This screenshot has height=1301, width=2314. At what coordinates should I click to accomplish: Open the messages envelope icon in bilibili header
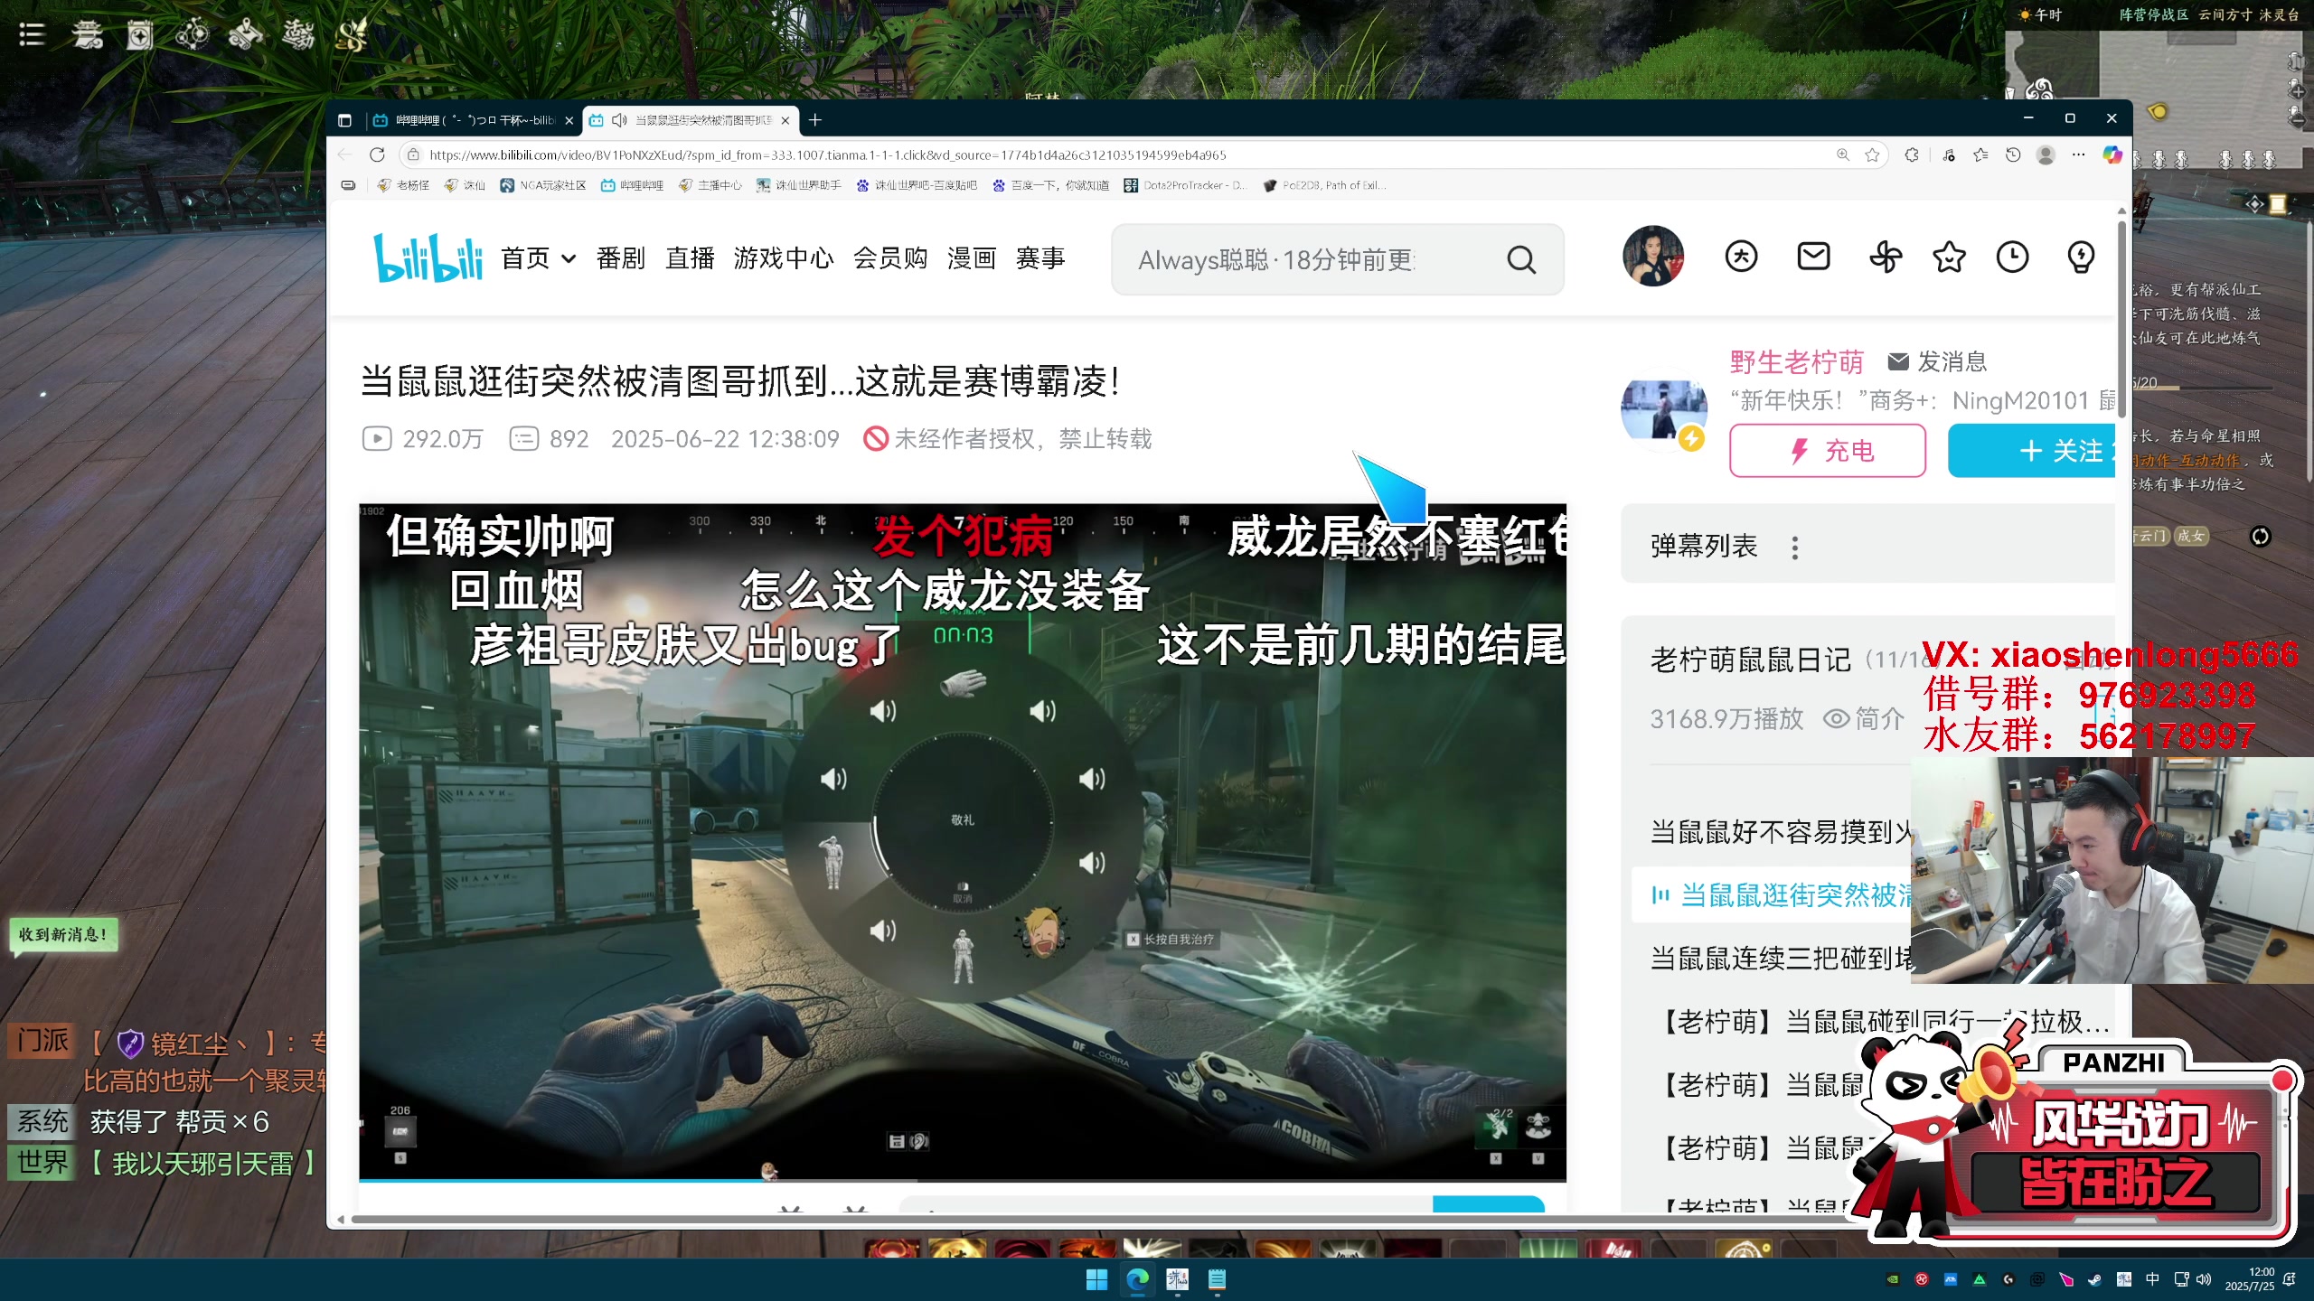point(1813,257)
